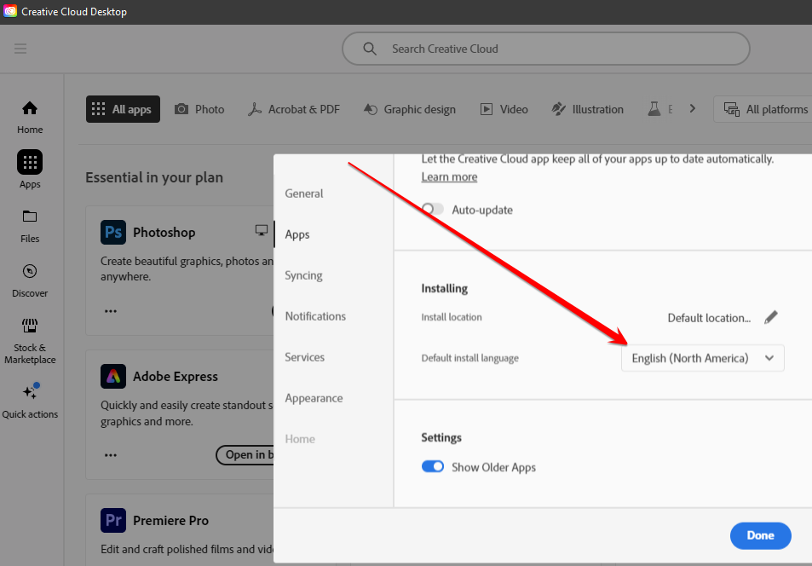Click the Search Creative Cloud field
Viewport: 812px width, 566px height.
click(x=546, y=49)
